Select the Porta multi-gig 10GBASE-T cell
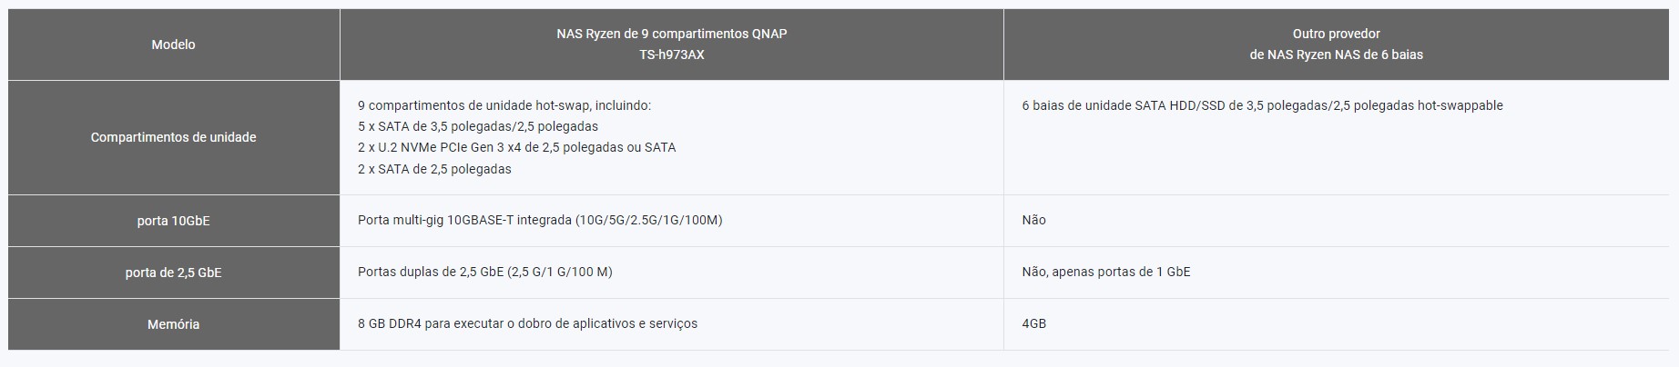Image resolution: width=1679 pixels, height=367 pixels. pos(672,221)
